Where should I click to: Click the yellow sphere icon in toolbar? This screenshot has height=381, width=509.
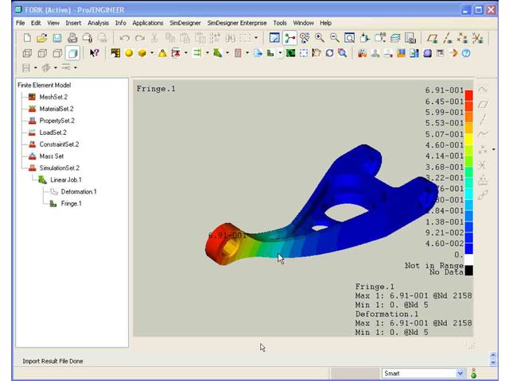[x=129, y=53]
